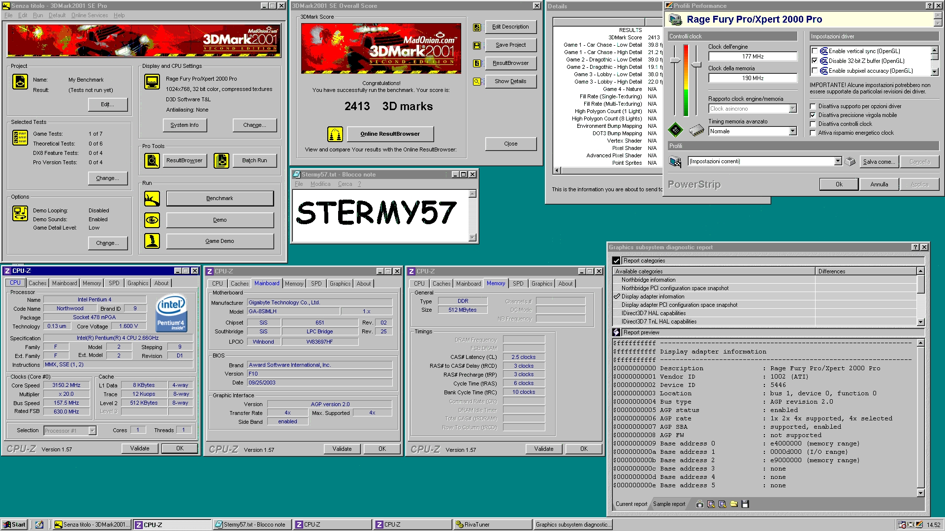Click Notepad Stermy57.txt scroll-down arrow
Viewport: 945px width, 531px height.
[473, 237]
